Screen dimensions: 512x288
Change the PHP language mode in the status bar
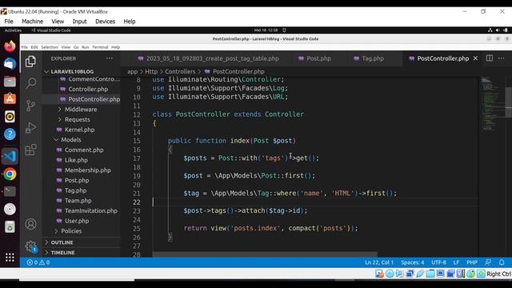point(471,262)
